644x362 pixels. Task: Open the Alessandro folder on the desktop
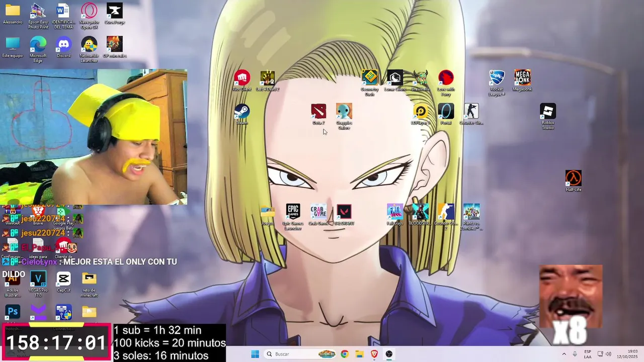13,14
